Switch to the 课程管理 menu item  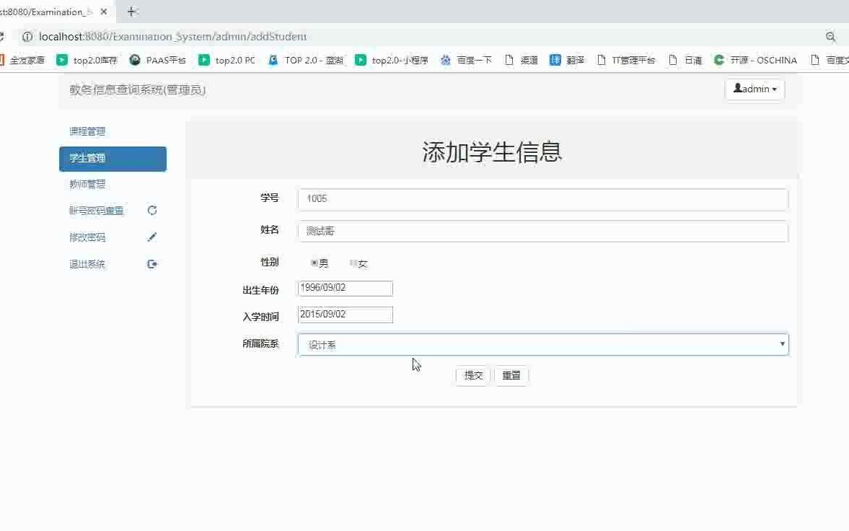[87, 131]
